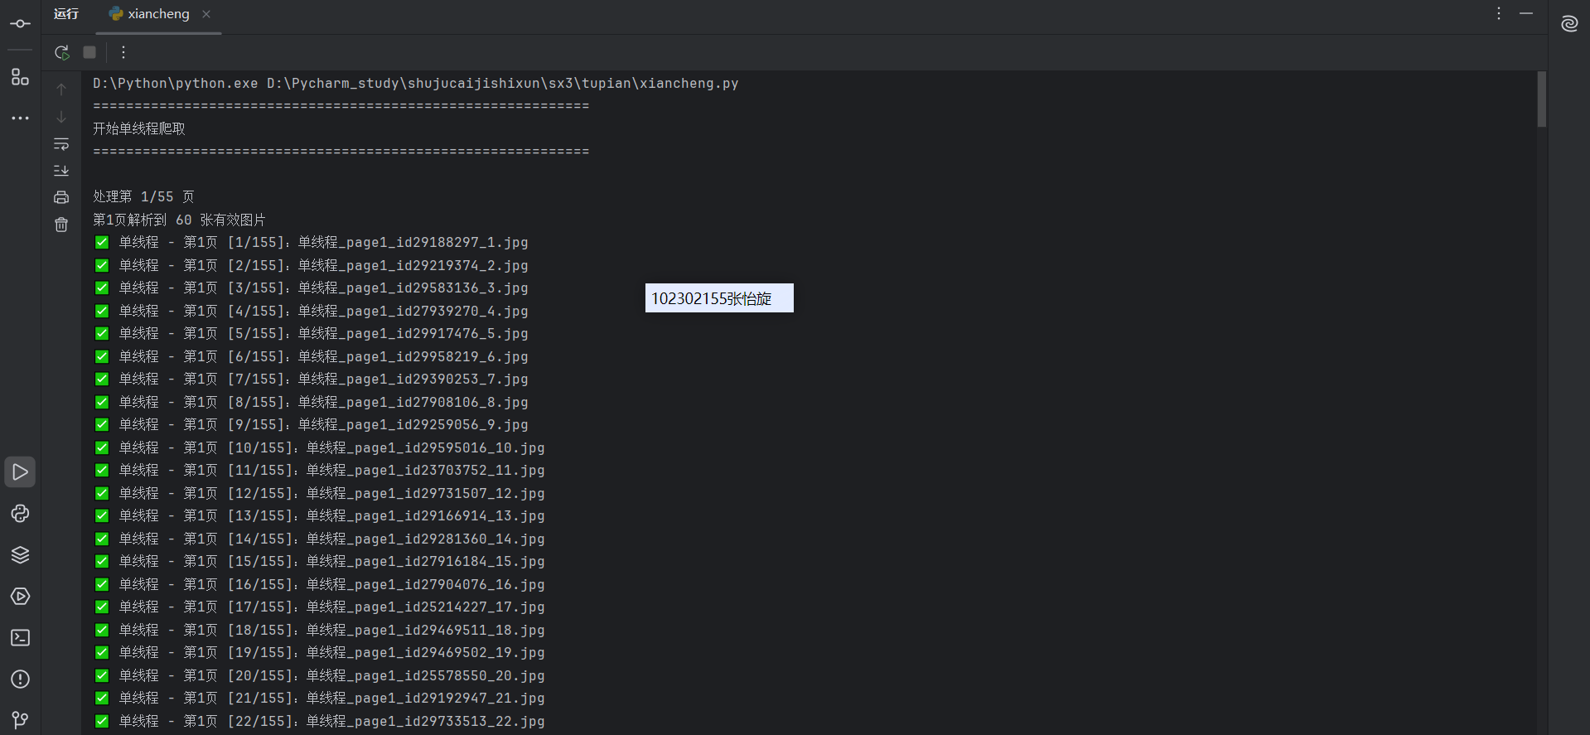Open the Structure tool window icon
The image size is (1590, 735).
[x=20, y=77]
